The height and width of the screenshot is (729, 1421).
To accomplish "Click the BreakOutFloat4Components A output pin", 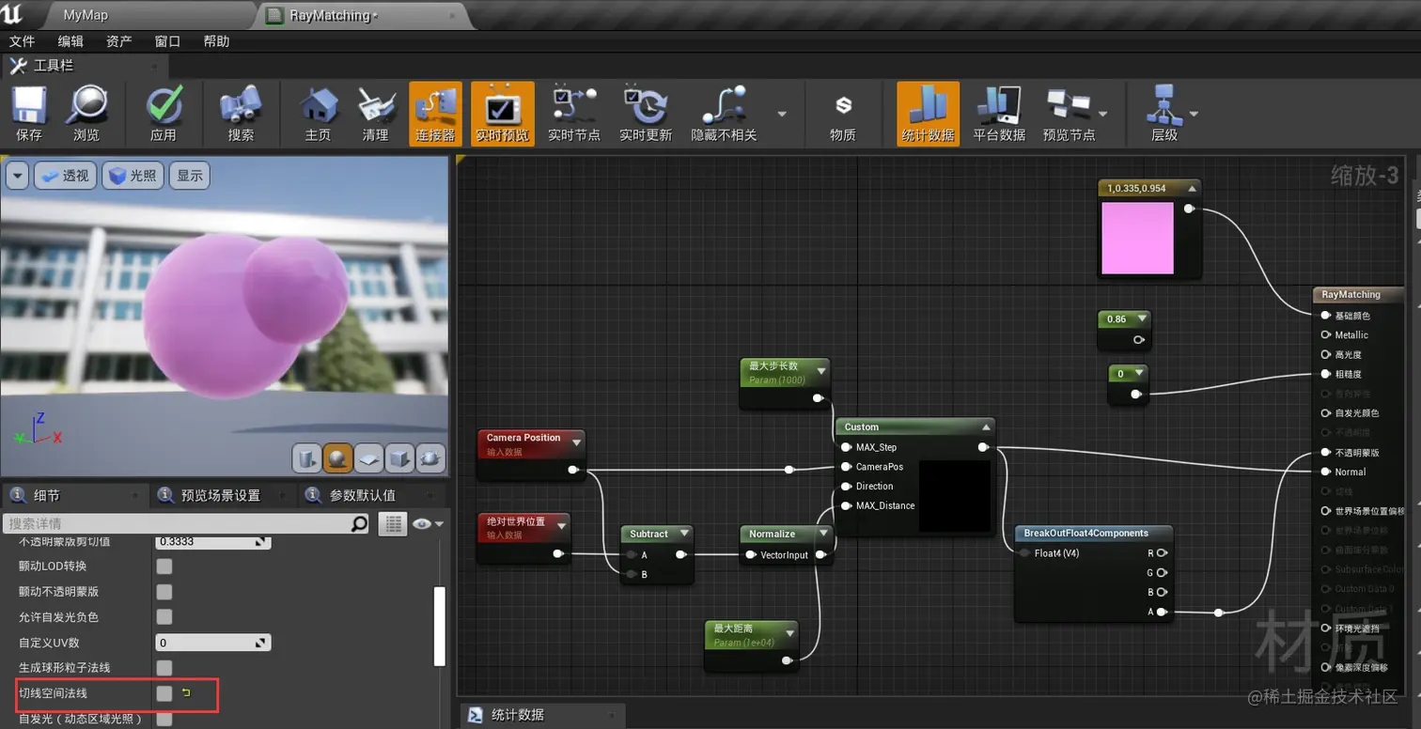I will coord(1162,613).
